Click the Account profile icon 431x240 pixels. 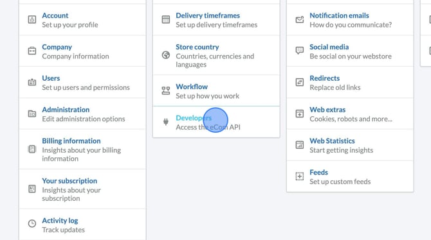(x=32, y=19)
